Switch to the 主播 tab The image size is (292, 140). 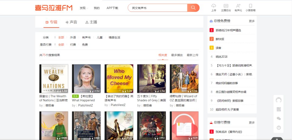pyautogui.click(x=91, y=22)
